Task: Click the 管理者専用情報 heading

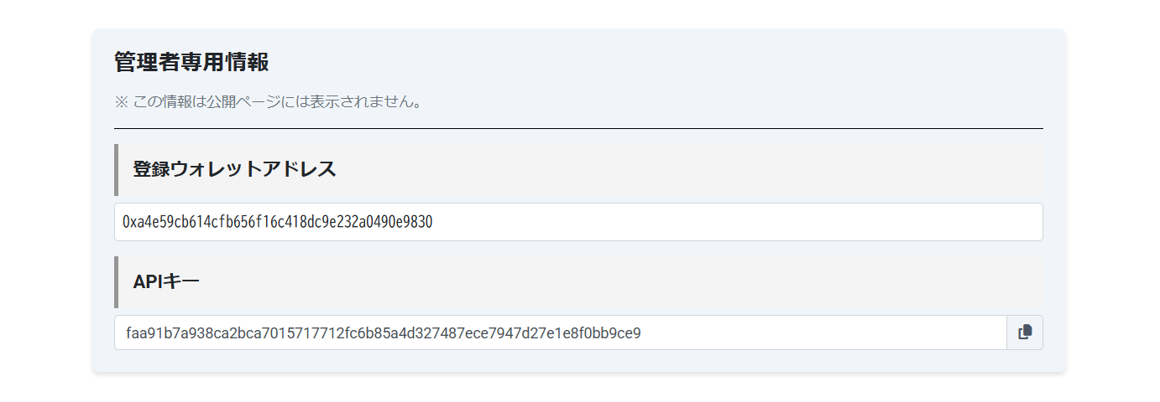Action: click(191, 62)
